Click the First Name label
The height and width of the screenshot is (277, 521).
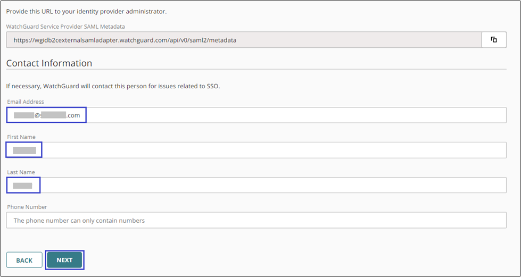21,137
